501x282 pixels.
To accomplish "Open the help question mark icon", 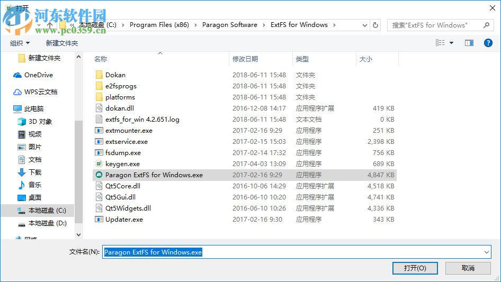I will [x=488, y=43].
